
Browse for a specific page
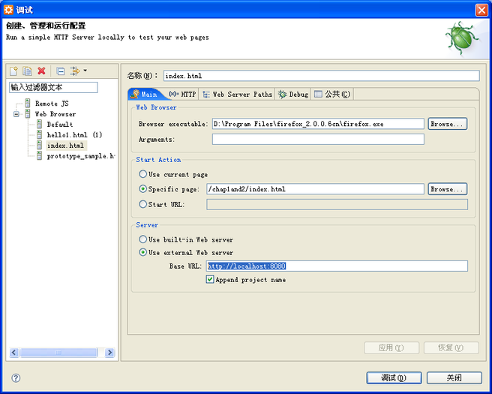(448, 189)
